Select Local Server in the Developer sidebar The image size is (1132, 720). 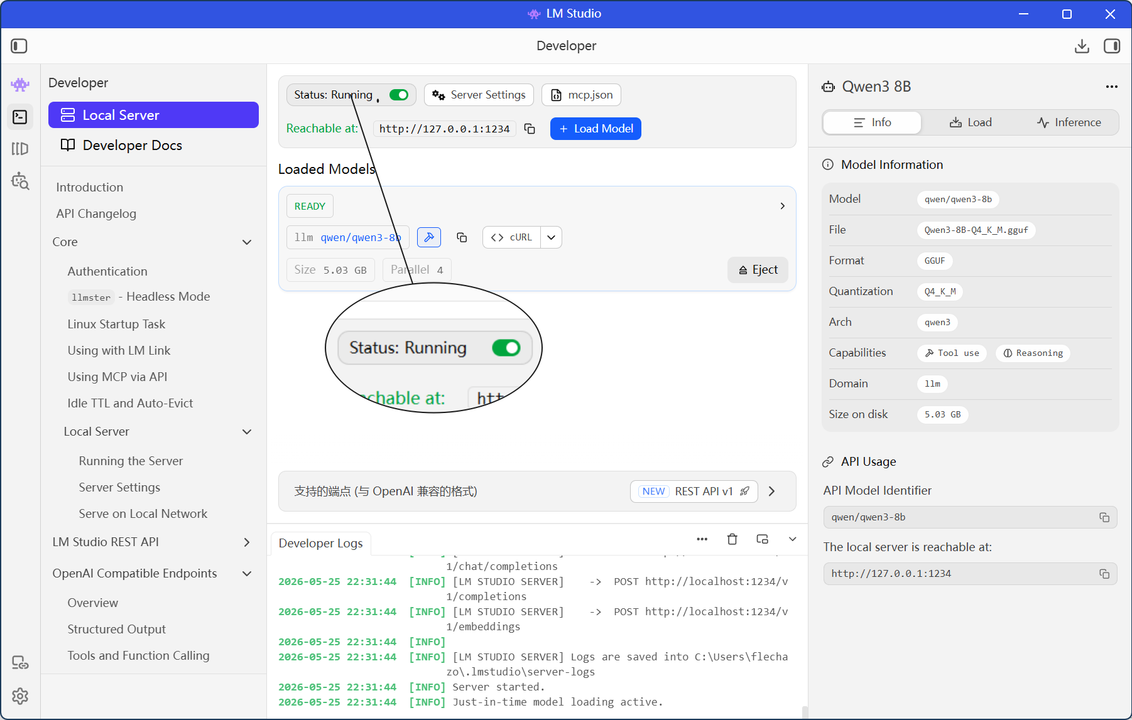pos(153,115)
